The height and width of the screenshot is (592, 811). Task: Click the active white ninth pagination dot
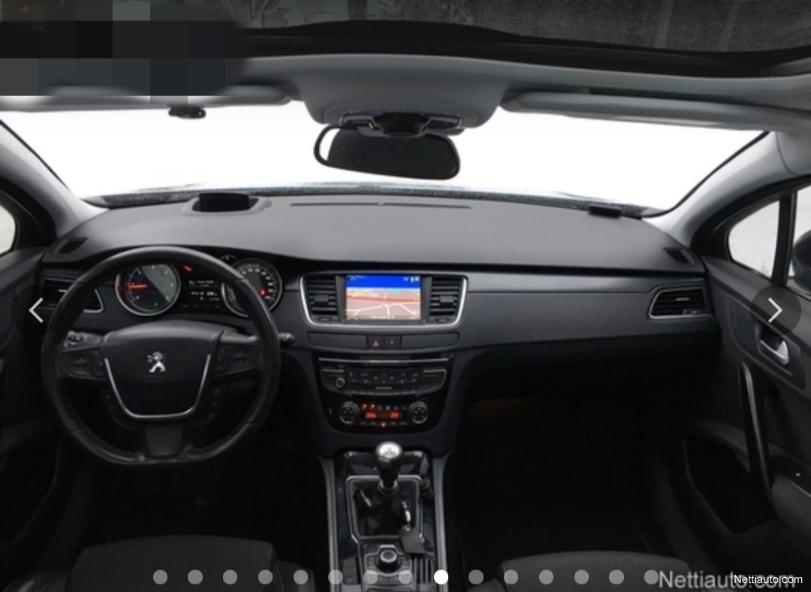click(x=441, y=577)
